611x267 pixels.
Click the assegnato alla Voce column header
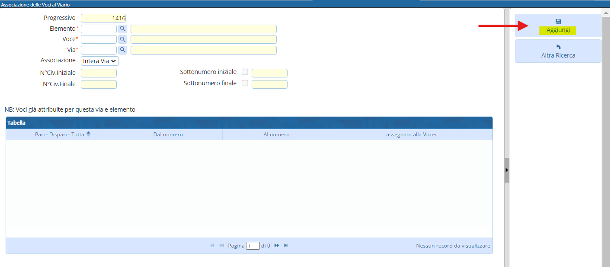[x=411, y=135]
